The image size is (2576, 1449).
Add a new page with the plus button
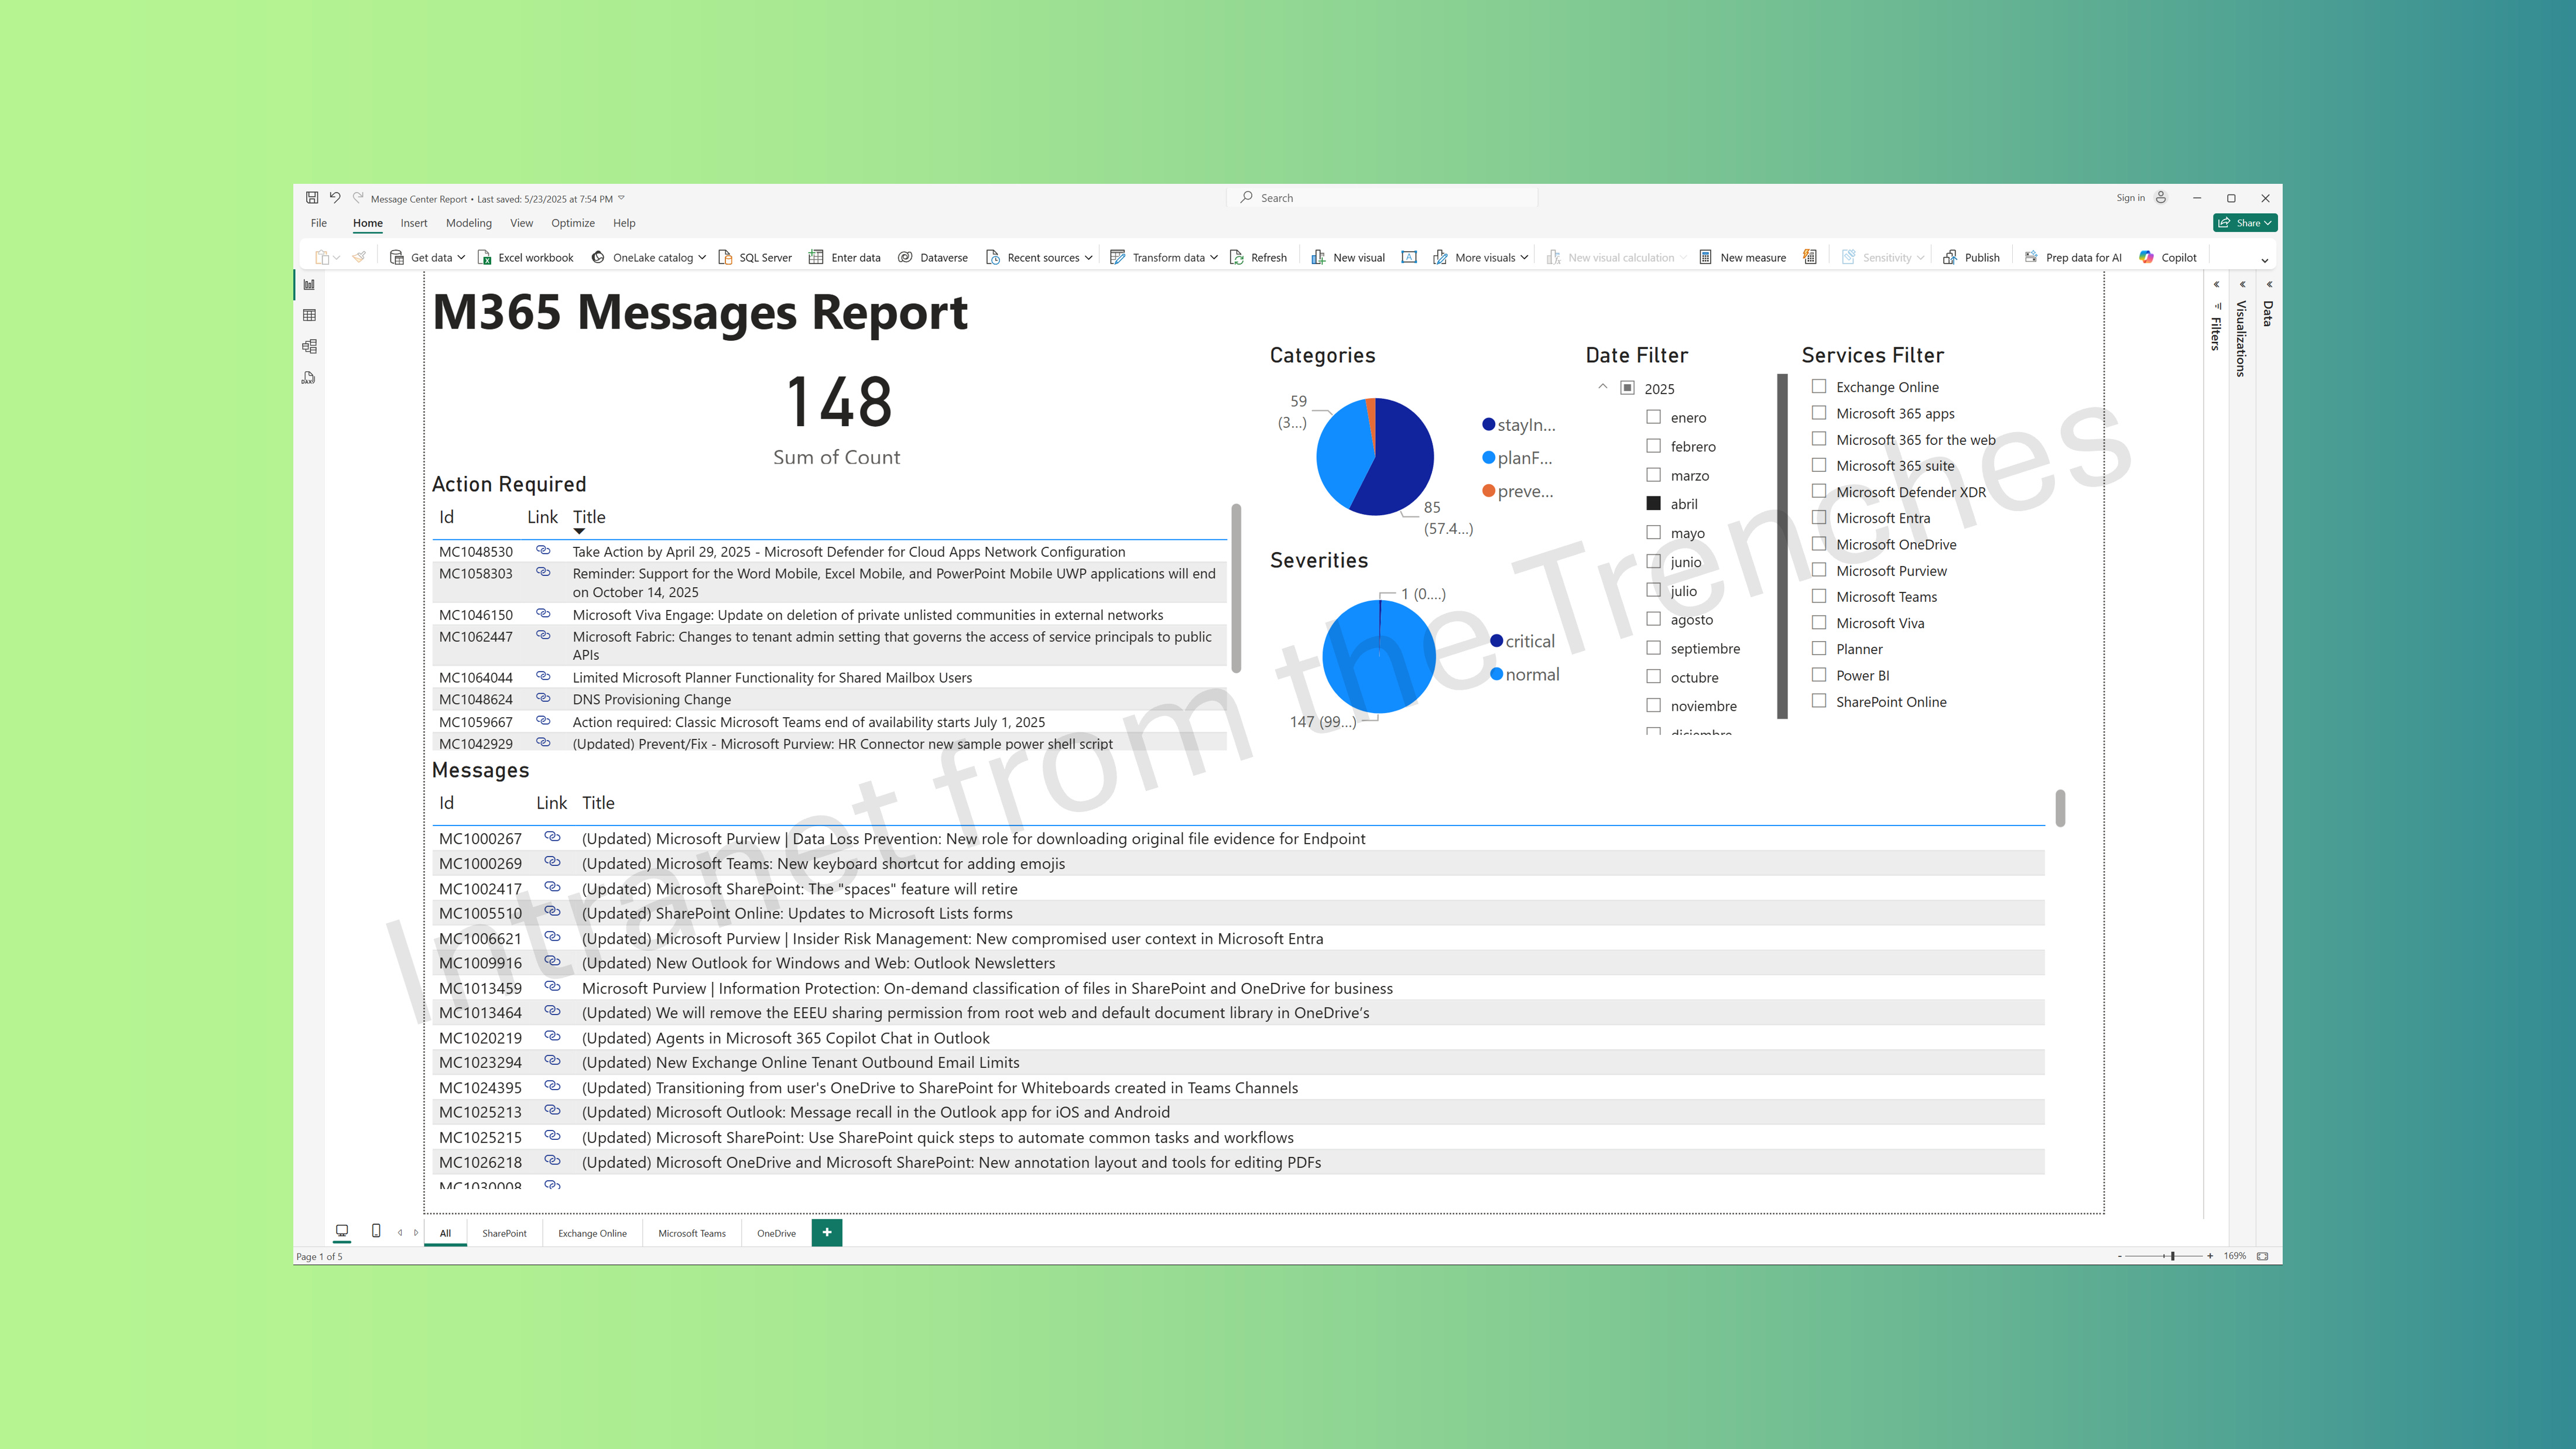click(x=827, y=1232)
